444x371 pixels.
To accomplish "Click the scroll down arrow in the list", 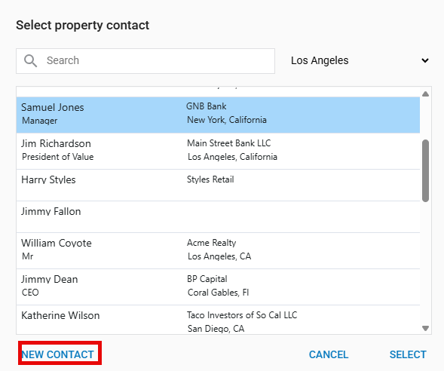I will (425, 328).
